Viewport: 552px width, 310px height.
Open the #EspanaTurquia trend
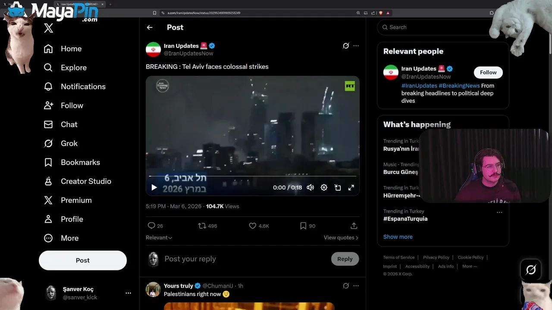tap(405, 219)
